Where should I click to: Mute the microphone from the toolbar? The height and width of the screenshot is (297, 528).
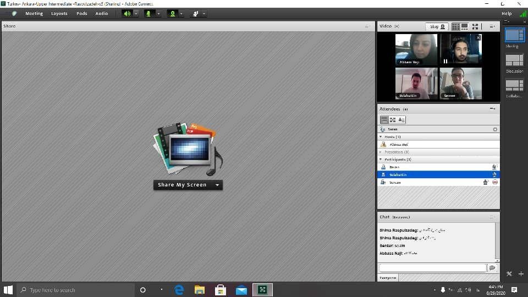pos(148,13)
